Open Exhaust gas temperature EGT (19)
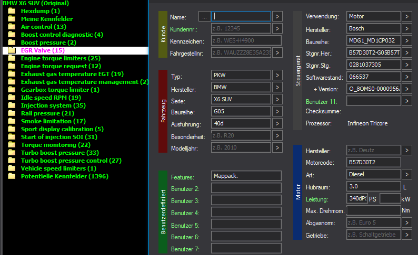The height and width of the screenshot is (255, 418). tap(72, 74)
